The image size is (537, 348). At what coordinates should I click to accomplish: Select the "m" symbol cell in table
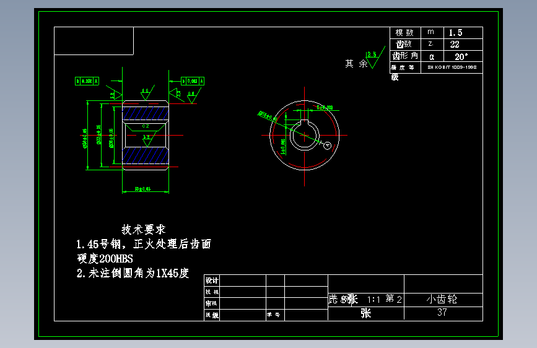(x=431, y=32)
